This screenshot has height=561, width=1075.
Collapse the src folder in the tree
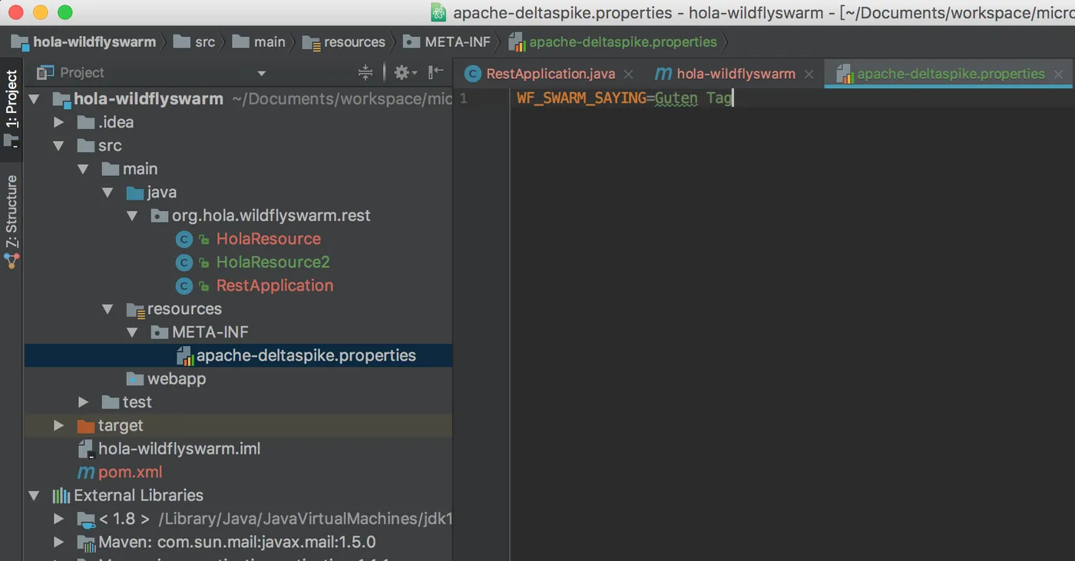click(59, 146)
